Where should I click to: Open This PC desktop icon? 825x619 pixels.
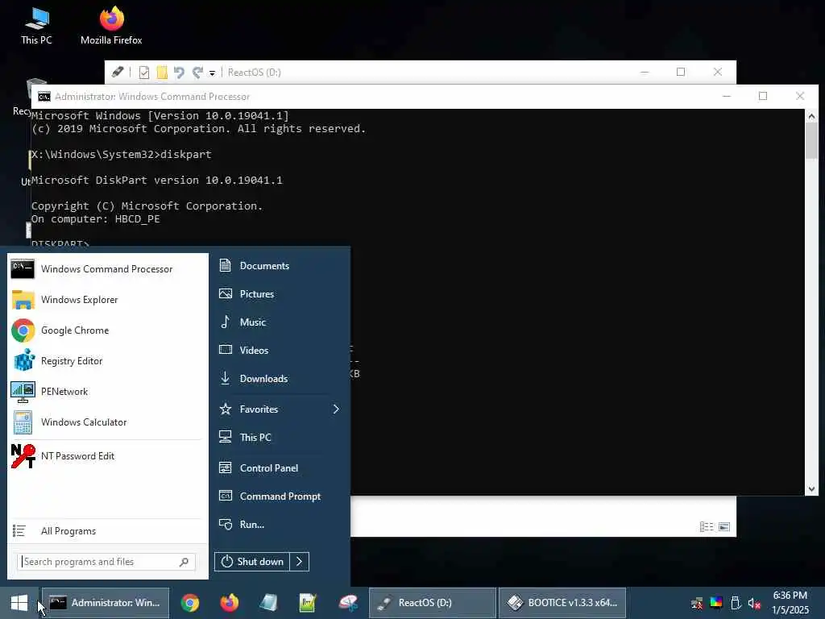(37, 25)
